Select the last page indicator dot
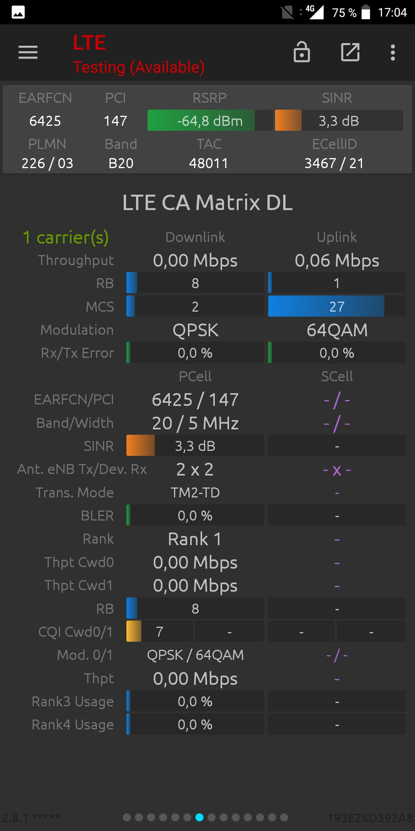415x831 pixels. click(284, 817)
